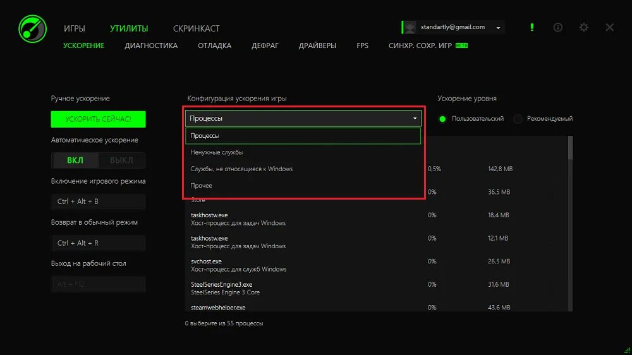Click the process list scrollbar thumb

(570, 148)
